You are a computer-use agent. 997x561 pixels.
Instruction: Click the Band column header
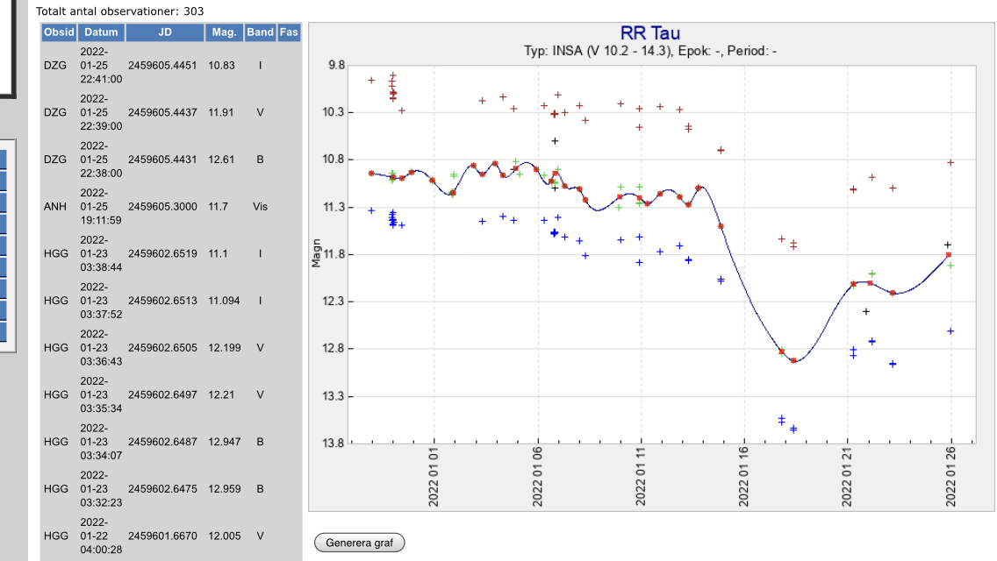tap(260, 32)
